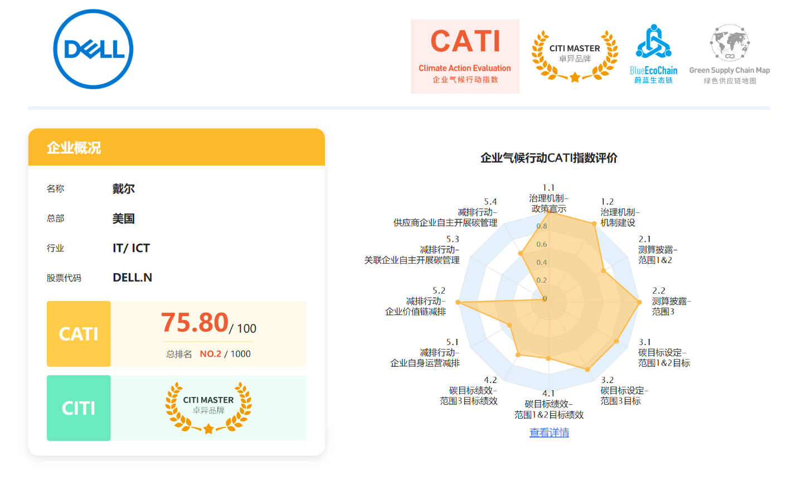
Task: Click the 5.2 企业价值链减排 axis label
Action: pyautogui.click(x=416, y=301)
